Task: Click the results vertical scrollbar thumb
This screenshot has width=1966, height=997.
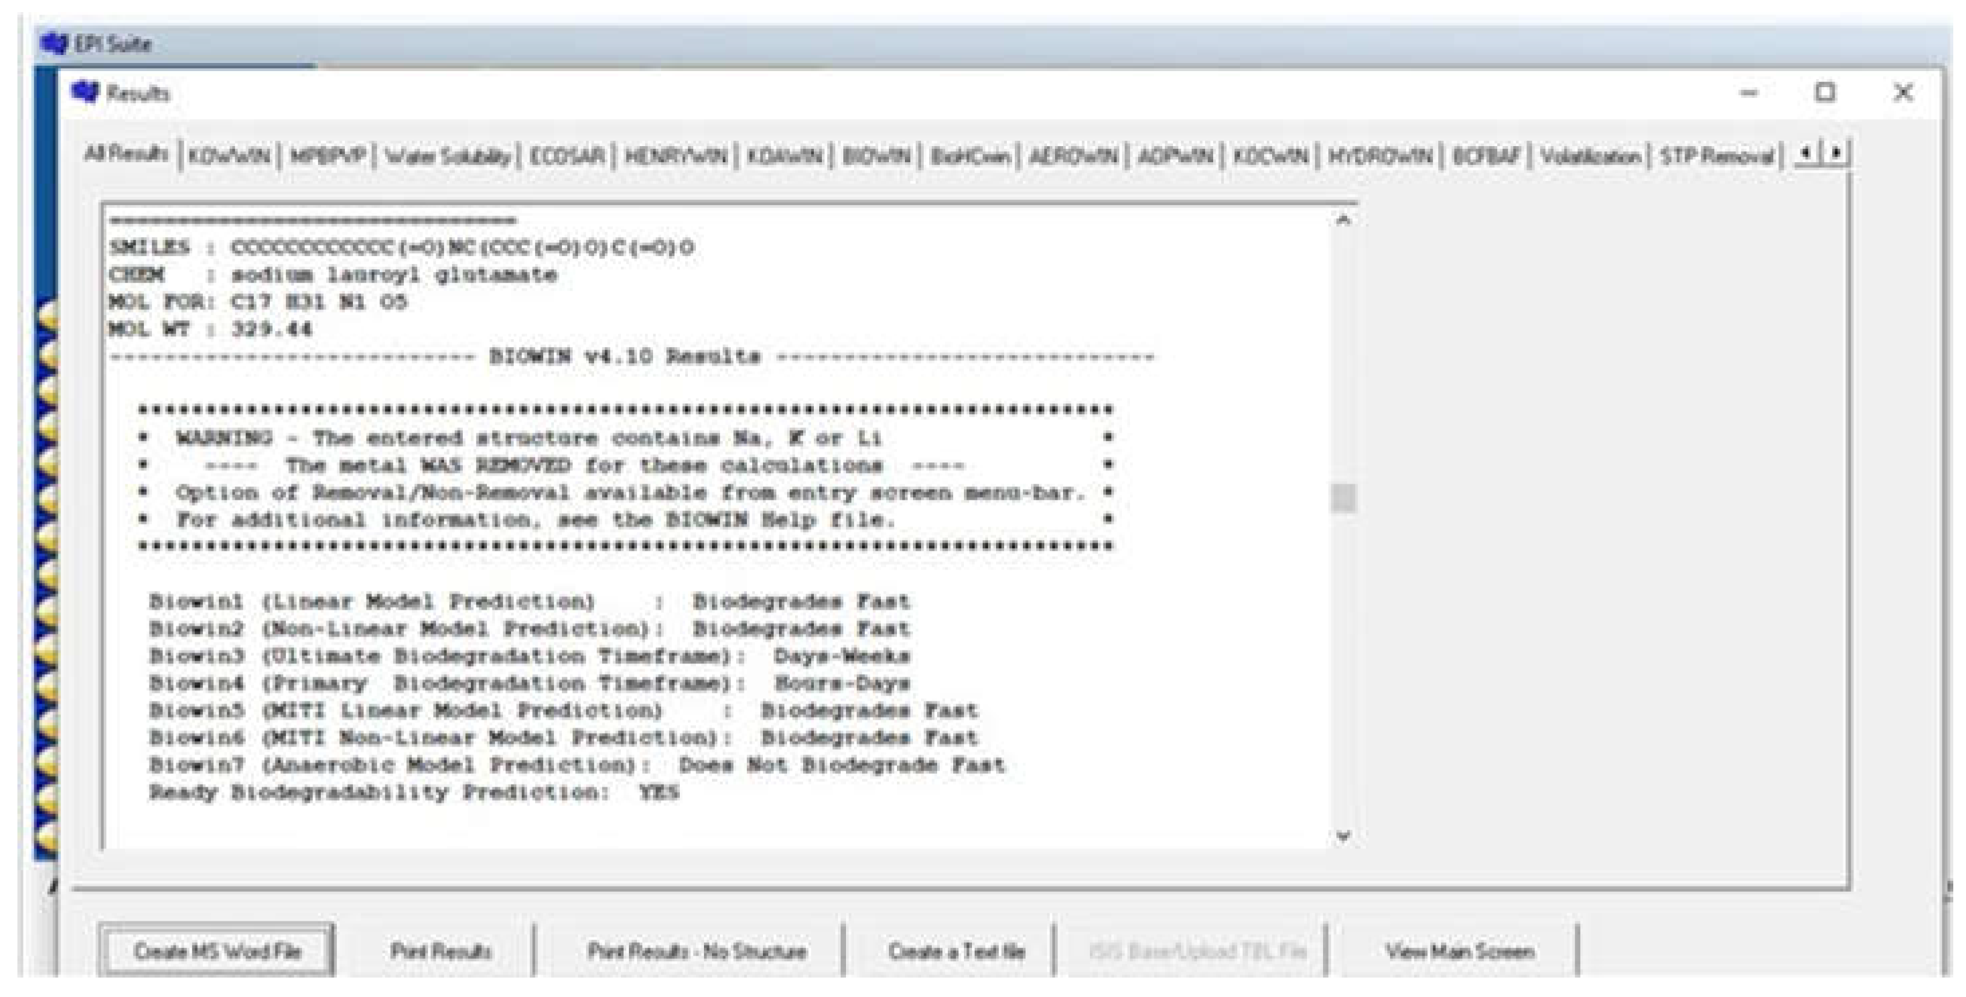Action: pos(1344,498)
